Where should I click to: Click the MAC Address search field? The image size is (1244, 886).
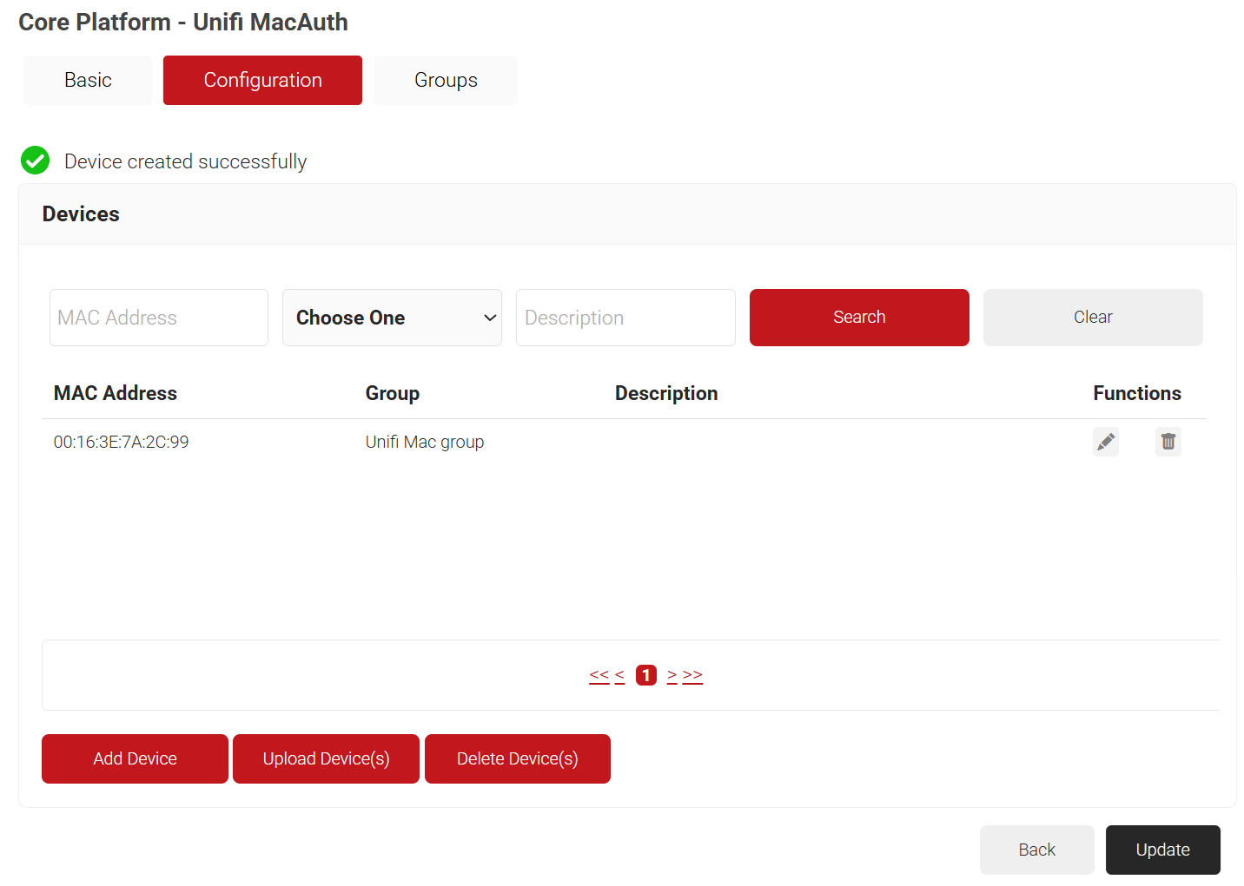[x=159, y=318]
